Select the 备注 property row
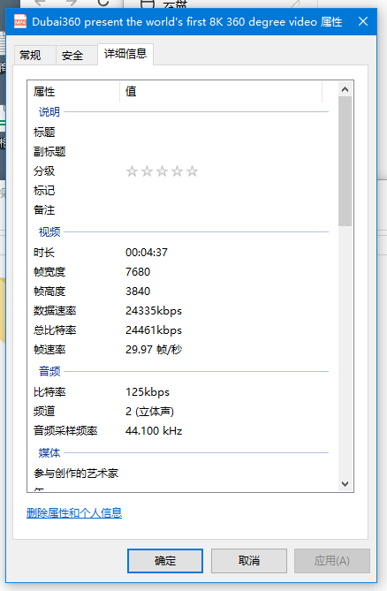 click(x=181, y=210)
